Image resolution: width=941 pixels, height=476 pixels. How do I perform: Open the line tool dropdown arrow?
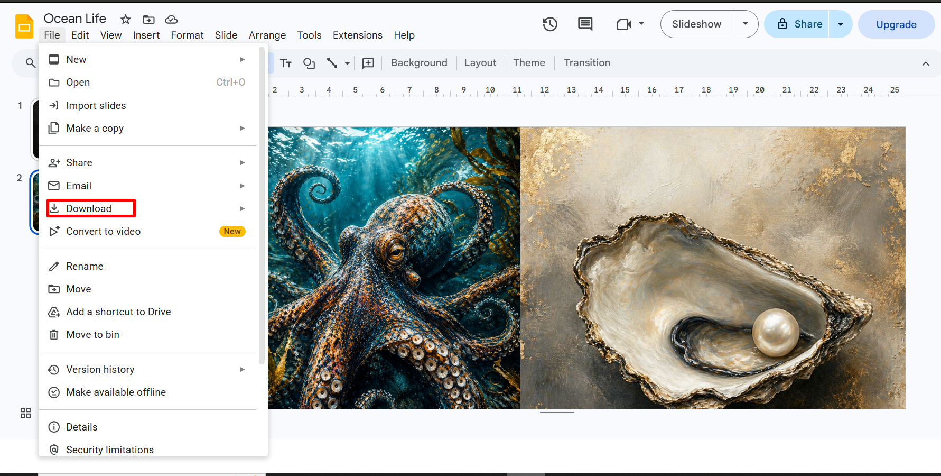click(347, 63)
